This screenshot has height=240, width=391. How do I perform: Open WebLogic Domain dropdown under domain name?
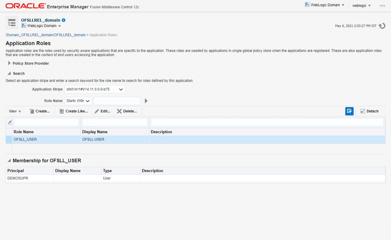click(x=41, y=26)
